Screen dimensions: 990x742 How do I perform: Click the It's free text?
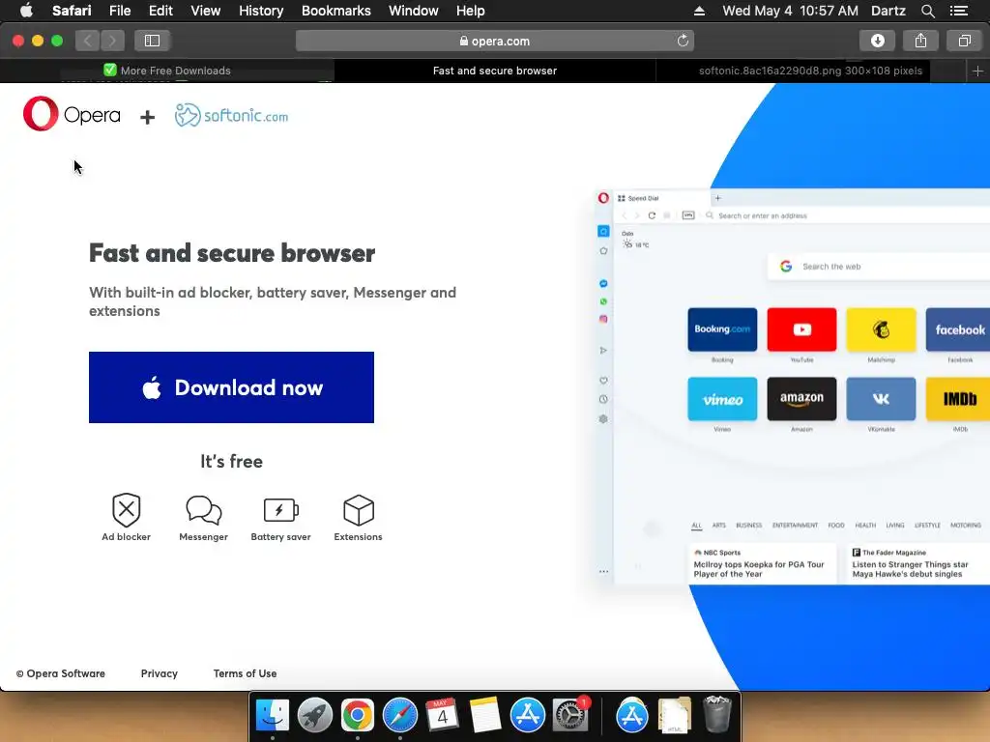[231, 461]
